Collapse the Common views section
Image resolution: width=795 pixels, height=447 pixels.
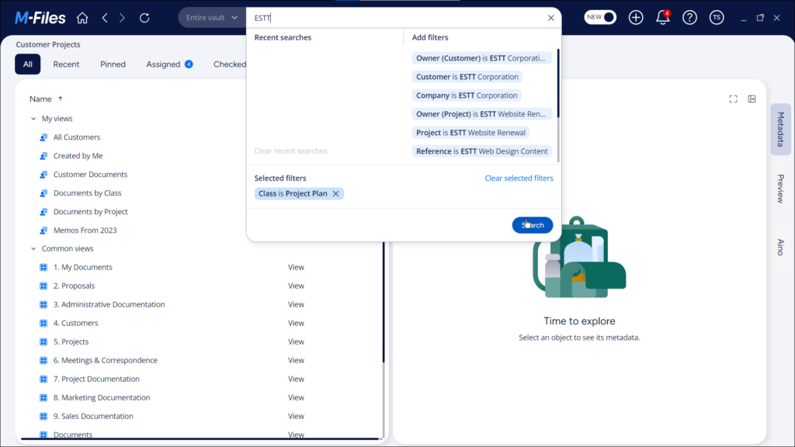pyautogui.click(x=33, y=248)
